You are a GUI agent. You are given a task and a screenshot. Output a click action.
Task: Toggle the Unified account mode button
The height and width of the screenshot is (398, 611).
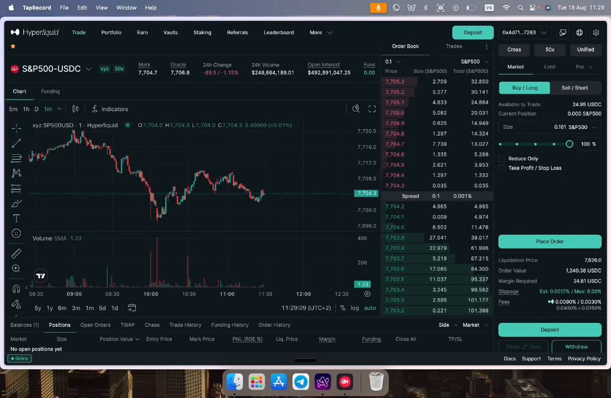point(585,50)
